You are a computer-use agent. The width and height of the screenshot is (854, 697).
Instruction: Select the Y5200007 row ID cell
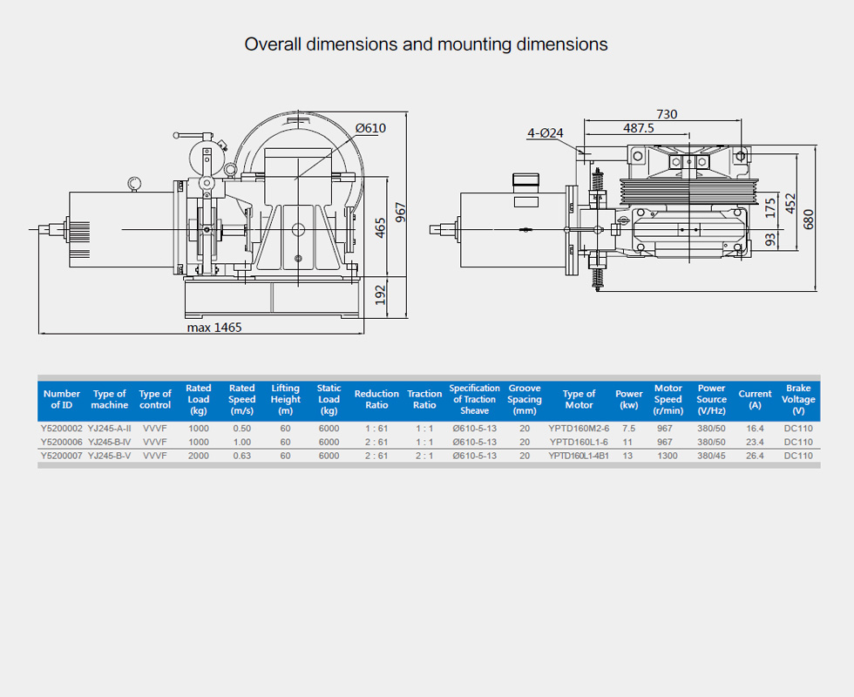click(61, 456)
